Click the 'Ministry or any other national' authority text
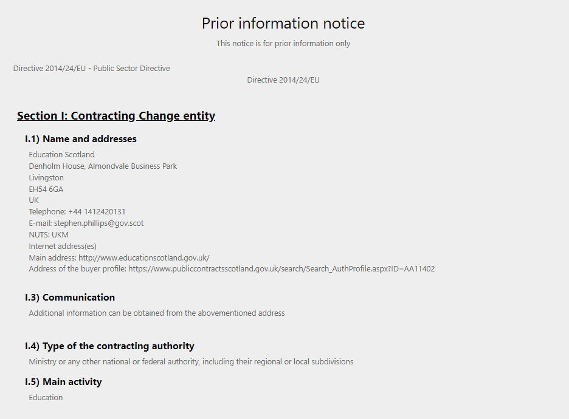 coord(191,362)
